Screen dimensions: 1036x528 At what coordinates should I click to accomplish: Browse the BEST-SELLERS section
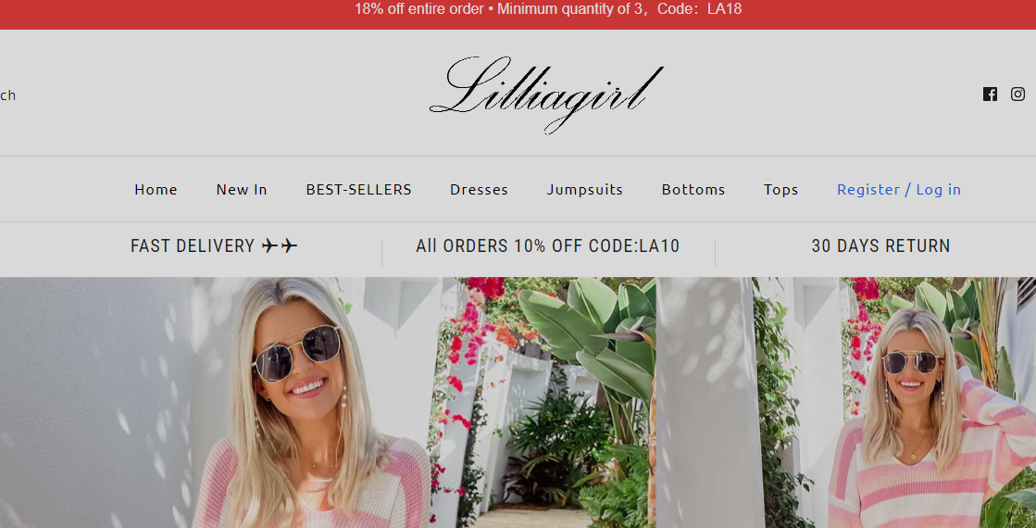tap(359, 190)
